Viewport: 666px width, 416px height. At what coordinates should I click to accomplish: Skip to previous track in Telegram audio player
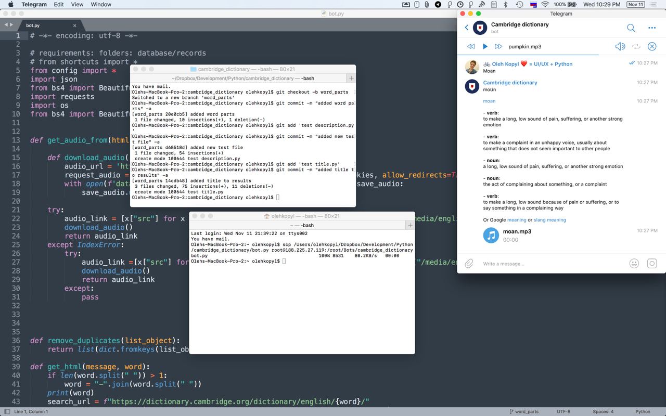click(471, 46)
